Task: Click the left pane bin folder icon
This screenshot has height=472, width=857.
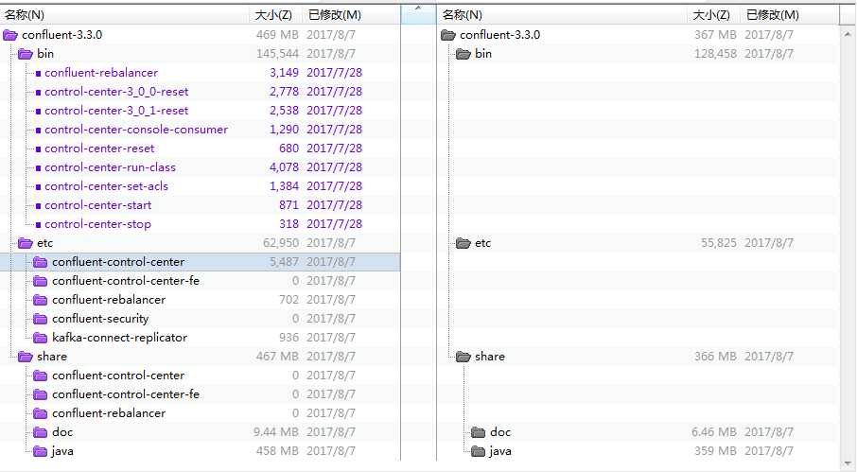Action: click(26, 54)
